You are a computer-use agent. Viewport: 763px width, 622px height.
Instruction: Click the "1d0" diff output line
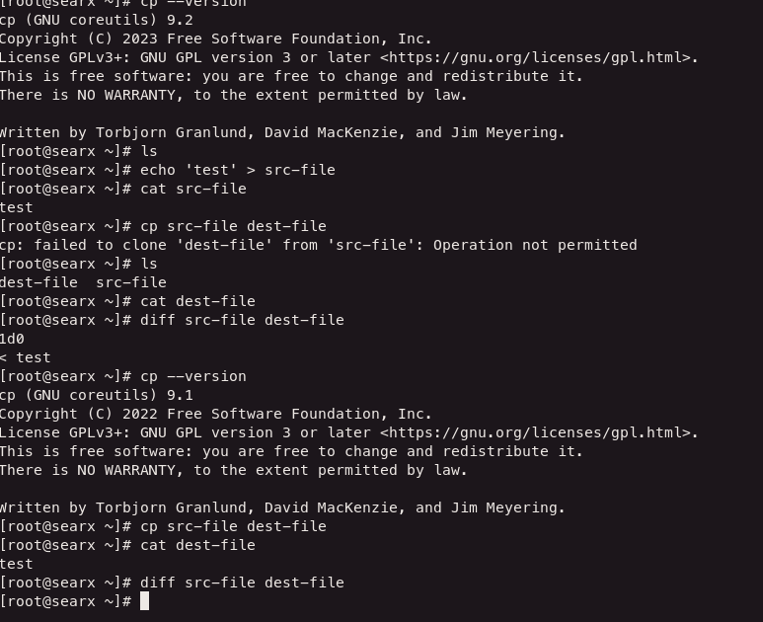tap(12, 339)
